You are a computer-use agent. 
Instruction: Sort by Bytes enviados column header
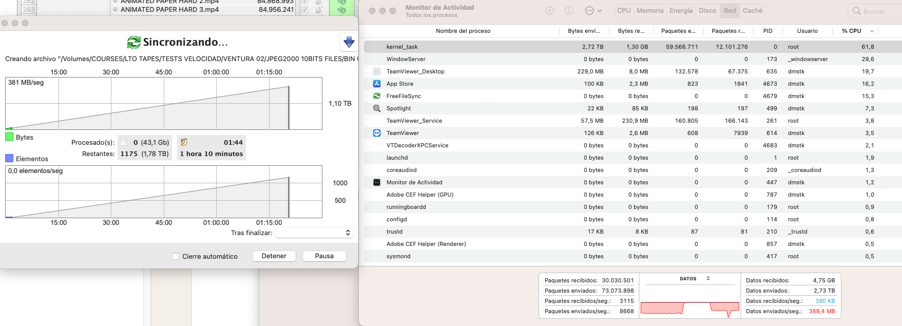coord(584,31)
